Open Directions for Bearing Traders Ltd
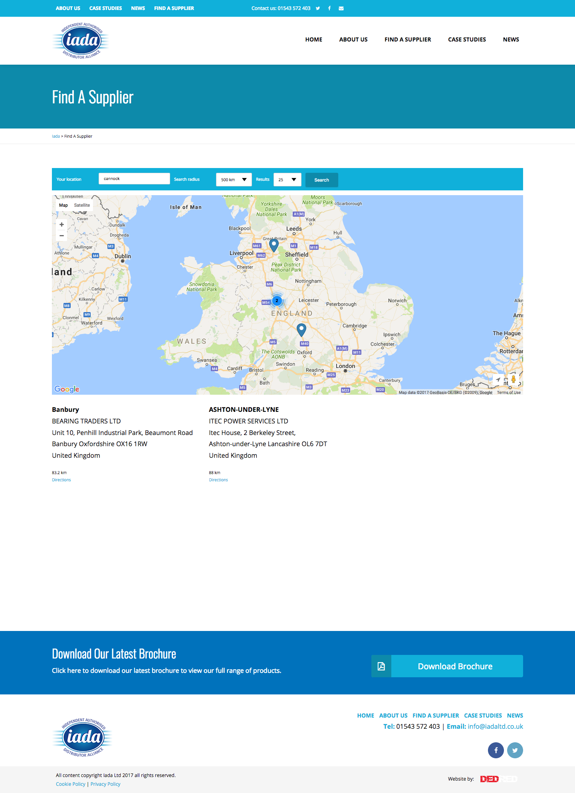The width and height of the screenshot is (575, 793). [61, 480]
